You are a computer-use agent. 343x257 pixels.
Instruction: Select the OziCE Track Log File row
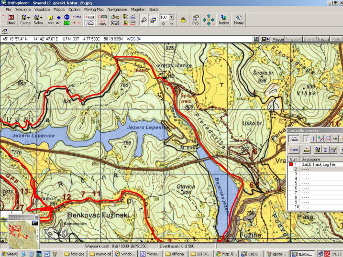[x=315, y=164]
